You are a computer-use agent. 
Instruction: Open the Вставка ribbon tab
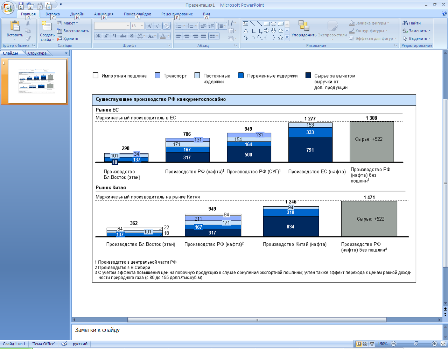click(x=52, y=14)
